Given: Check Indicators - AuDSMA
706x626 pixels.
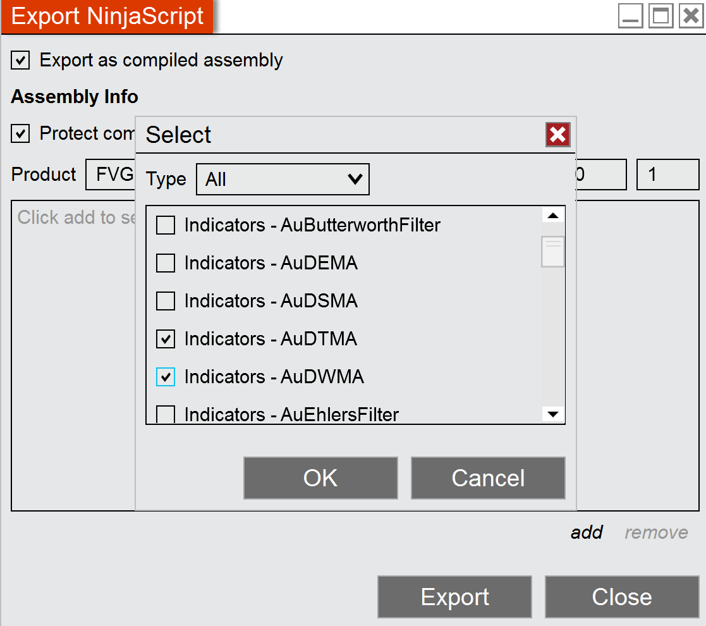Looking at the screenshot, I should (165, 301).
